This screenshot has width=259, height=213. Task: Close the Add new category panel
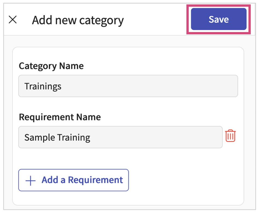(13, 20)
